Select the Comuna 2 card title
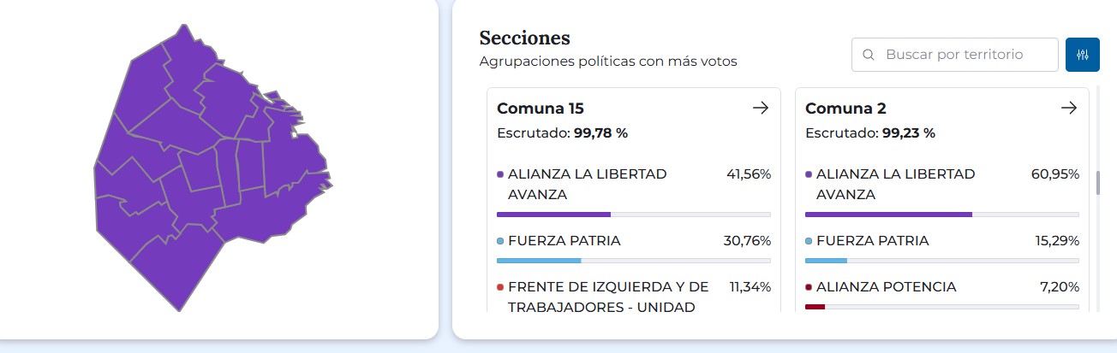Image resolution: width=1117 pixels, height=353 pixels. coord(845,109)
